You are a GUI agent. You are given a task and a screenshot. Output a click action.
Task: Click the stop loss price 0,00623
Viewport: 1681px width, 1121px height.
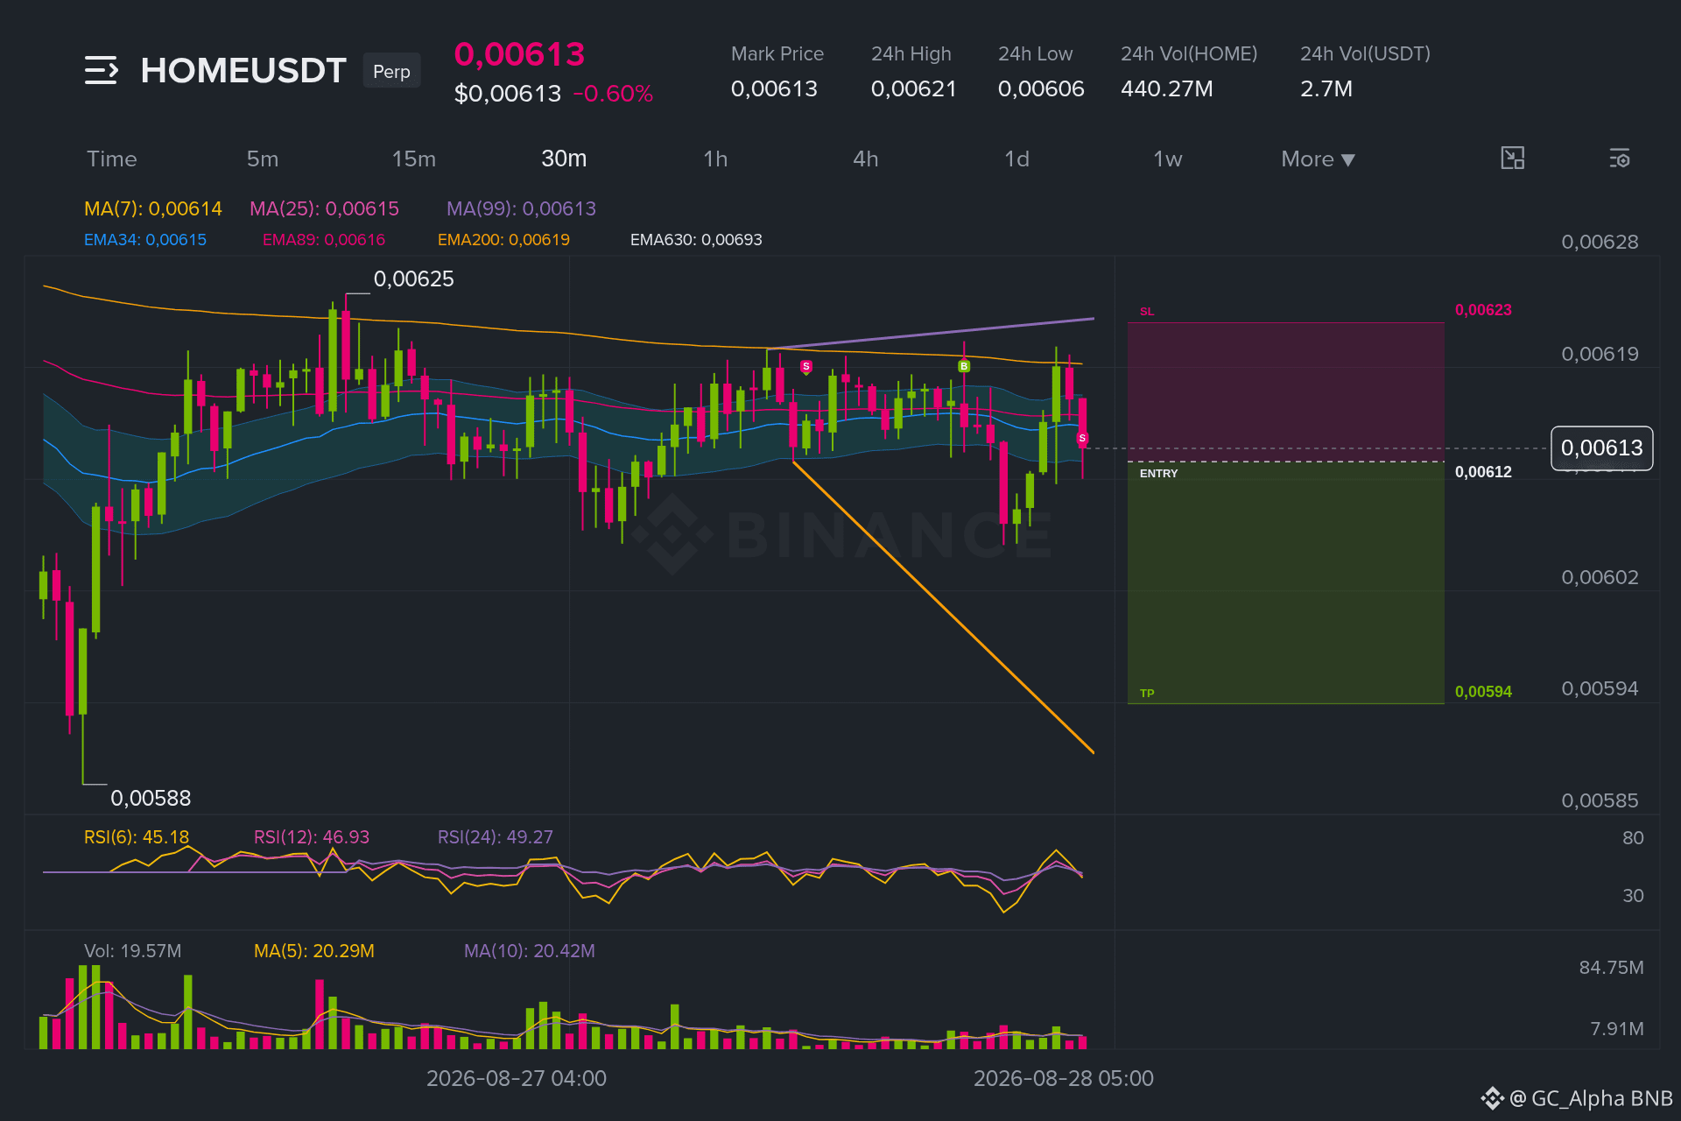(1483, 310)
